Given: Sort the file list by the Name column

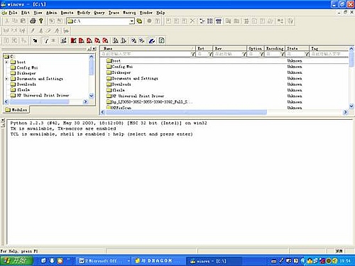Looking at the screenshot, I should pos(148,48).
